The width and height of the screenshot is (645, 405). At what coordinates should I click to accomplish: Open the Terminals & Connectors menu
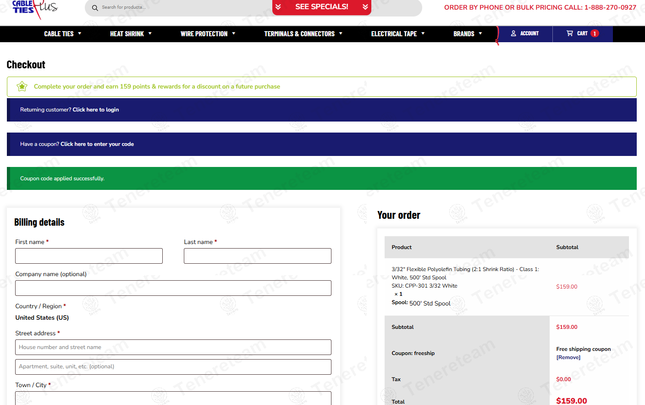(x=299, y=34)
